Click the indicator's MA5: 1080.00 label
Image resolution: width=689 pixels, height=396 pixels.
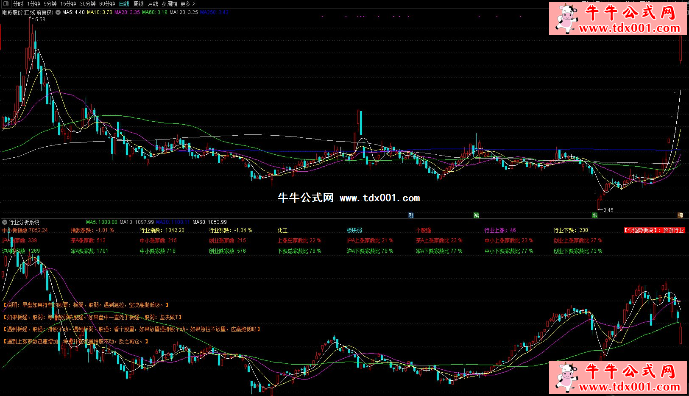(102, 222)
